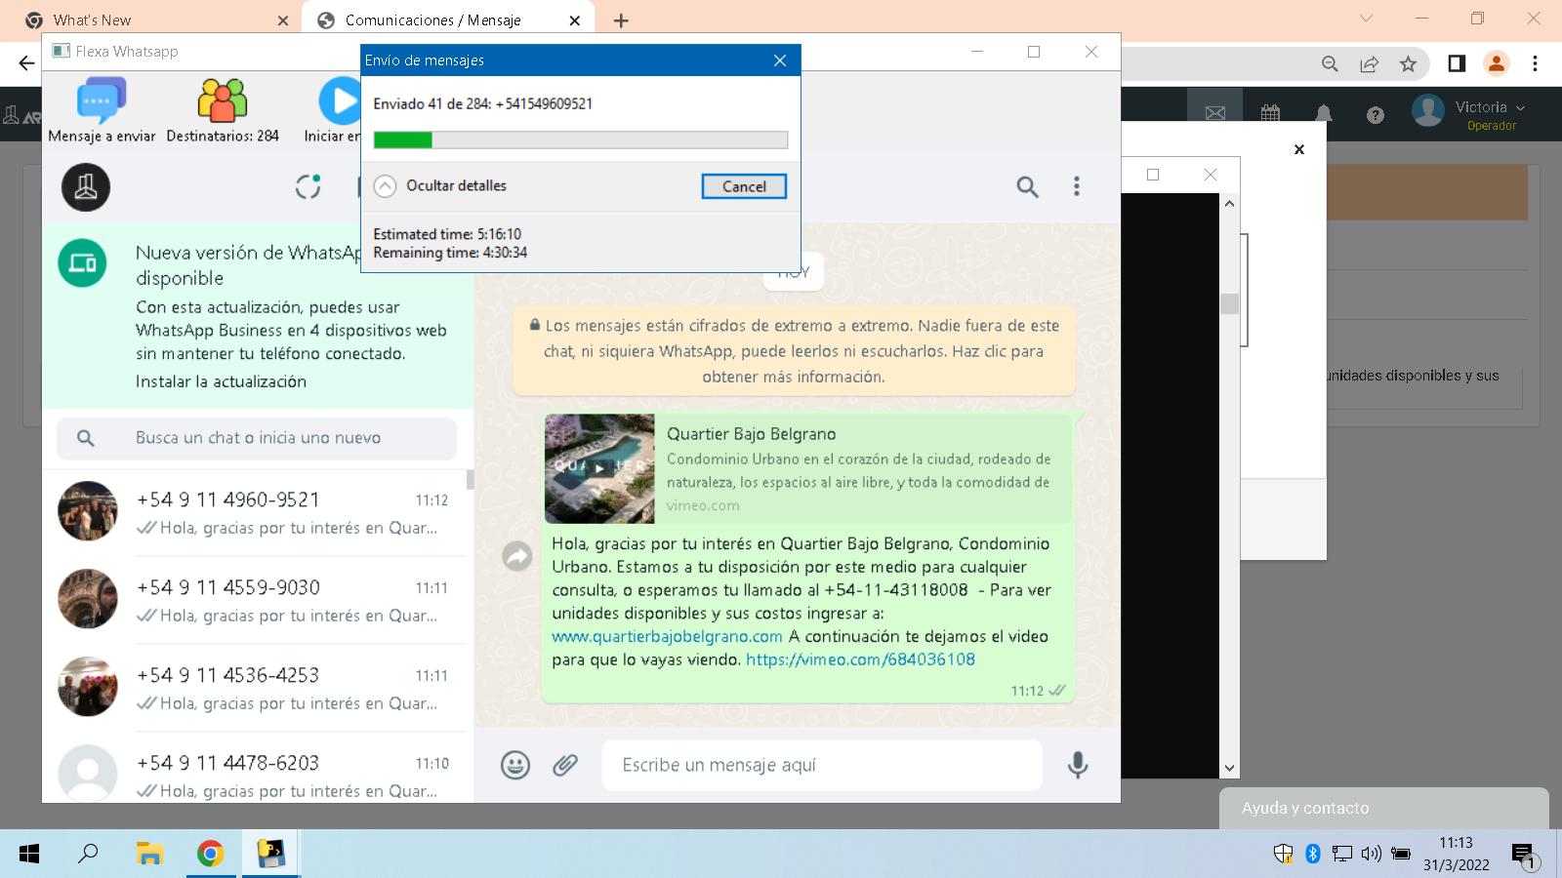Click the scroll up arrow in background window
Image resolution: width=1562 pixels, height=878 pixels.
pyautogui.click(x=1229, y=203)
